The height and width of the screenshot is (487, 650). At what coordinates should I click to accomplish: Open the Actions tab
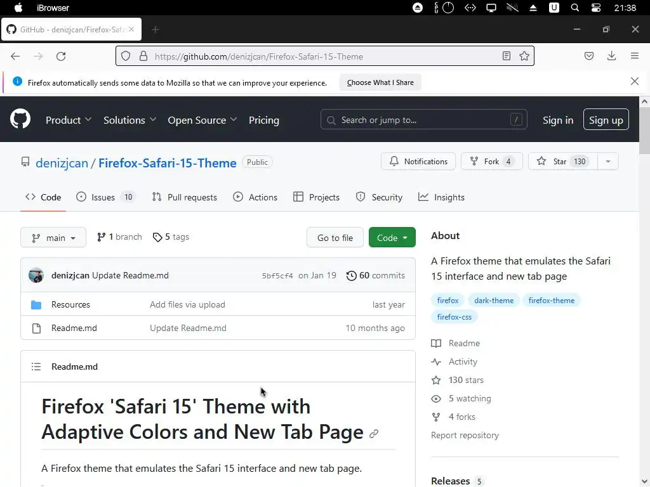(x=255, y=198)
